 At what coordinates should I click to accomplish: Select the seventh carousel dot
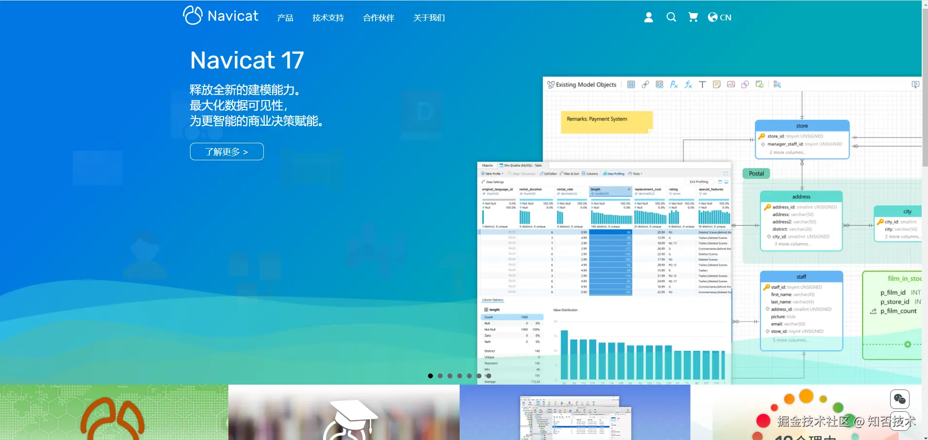489,376
